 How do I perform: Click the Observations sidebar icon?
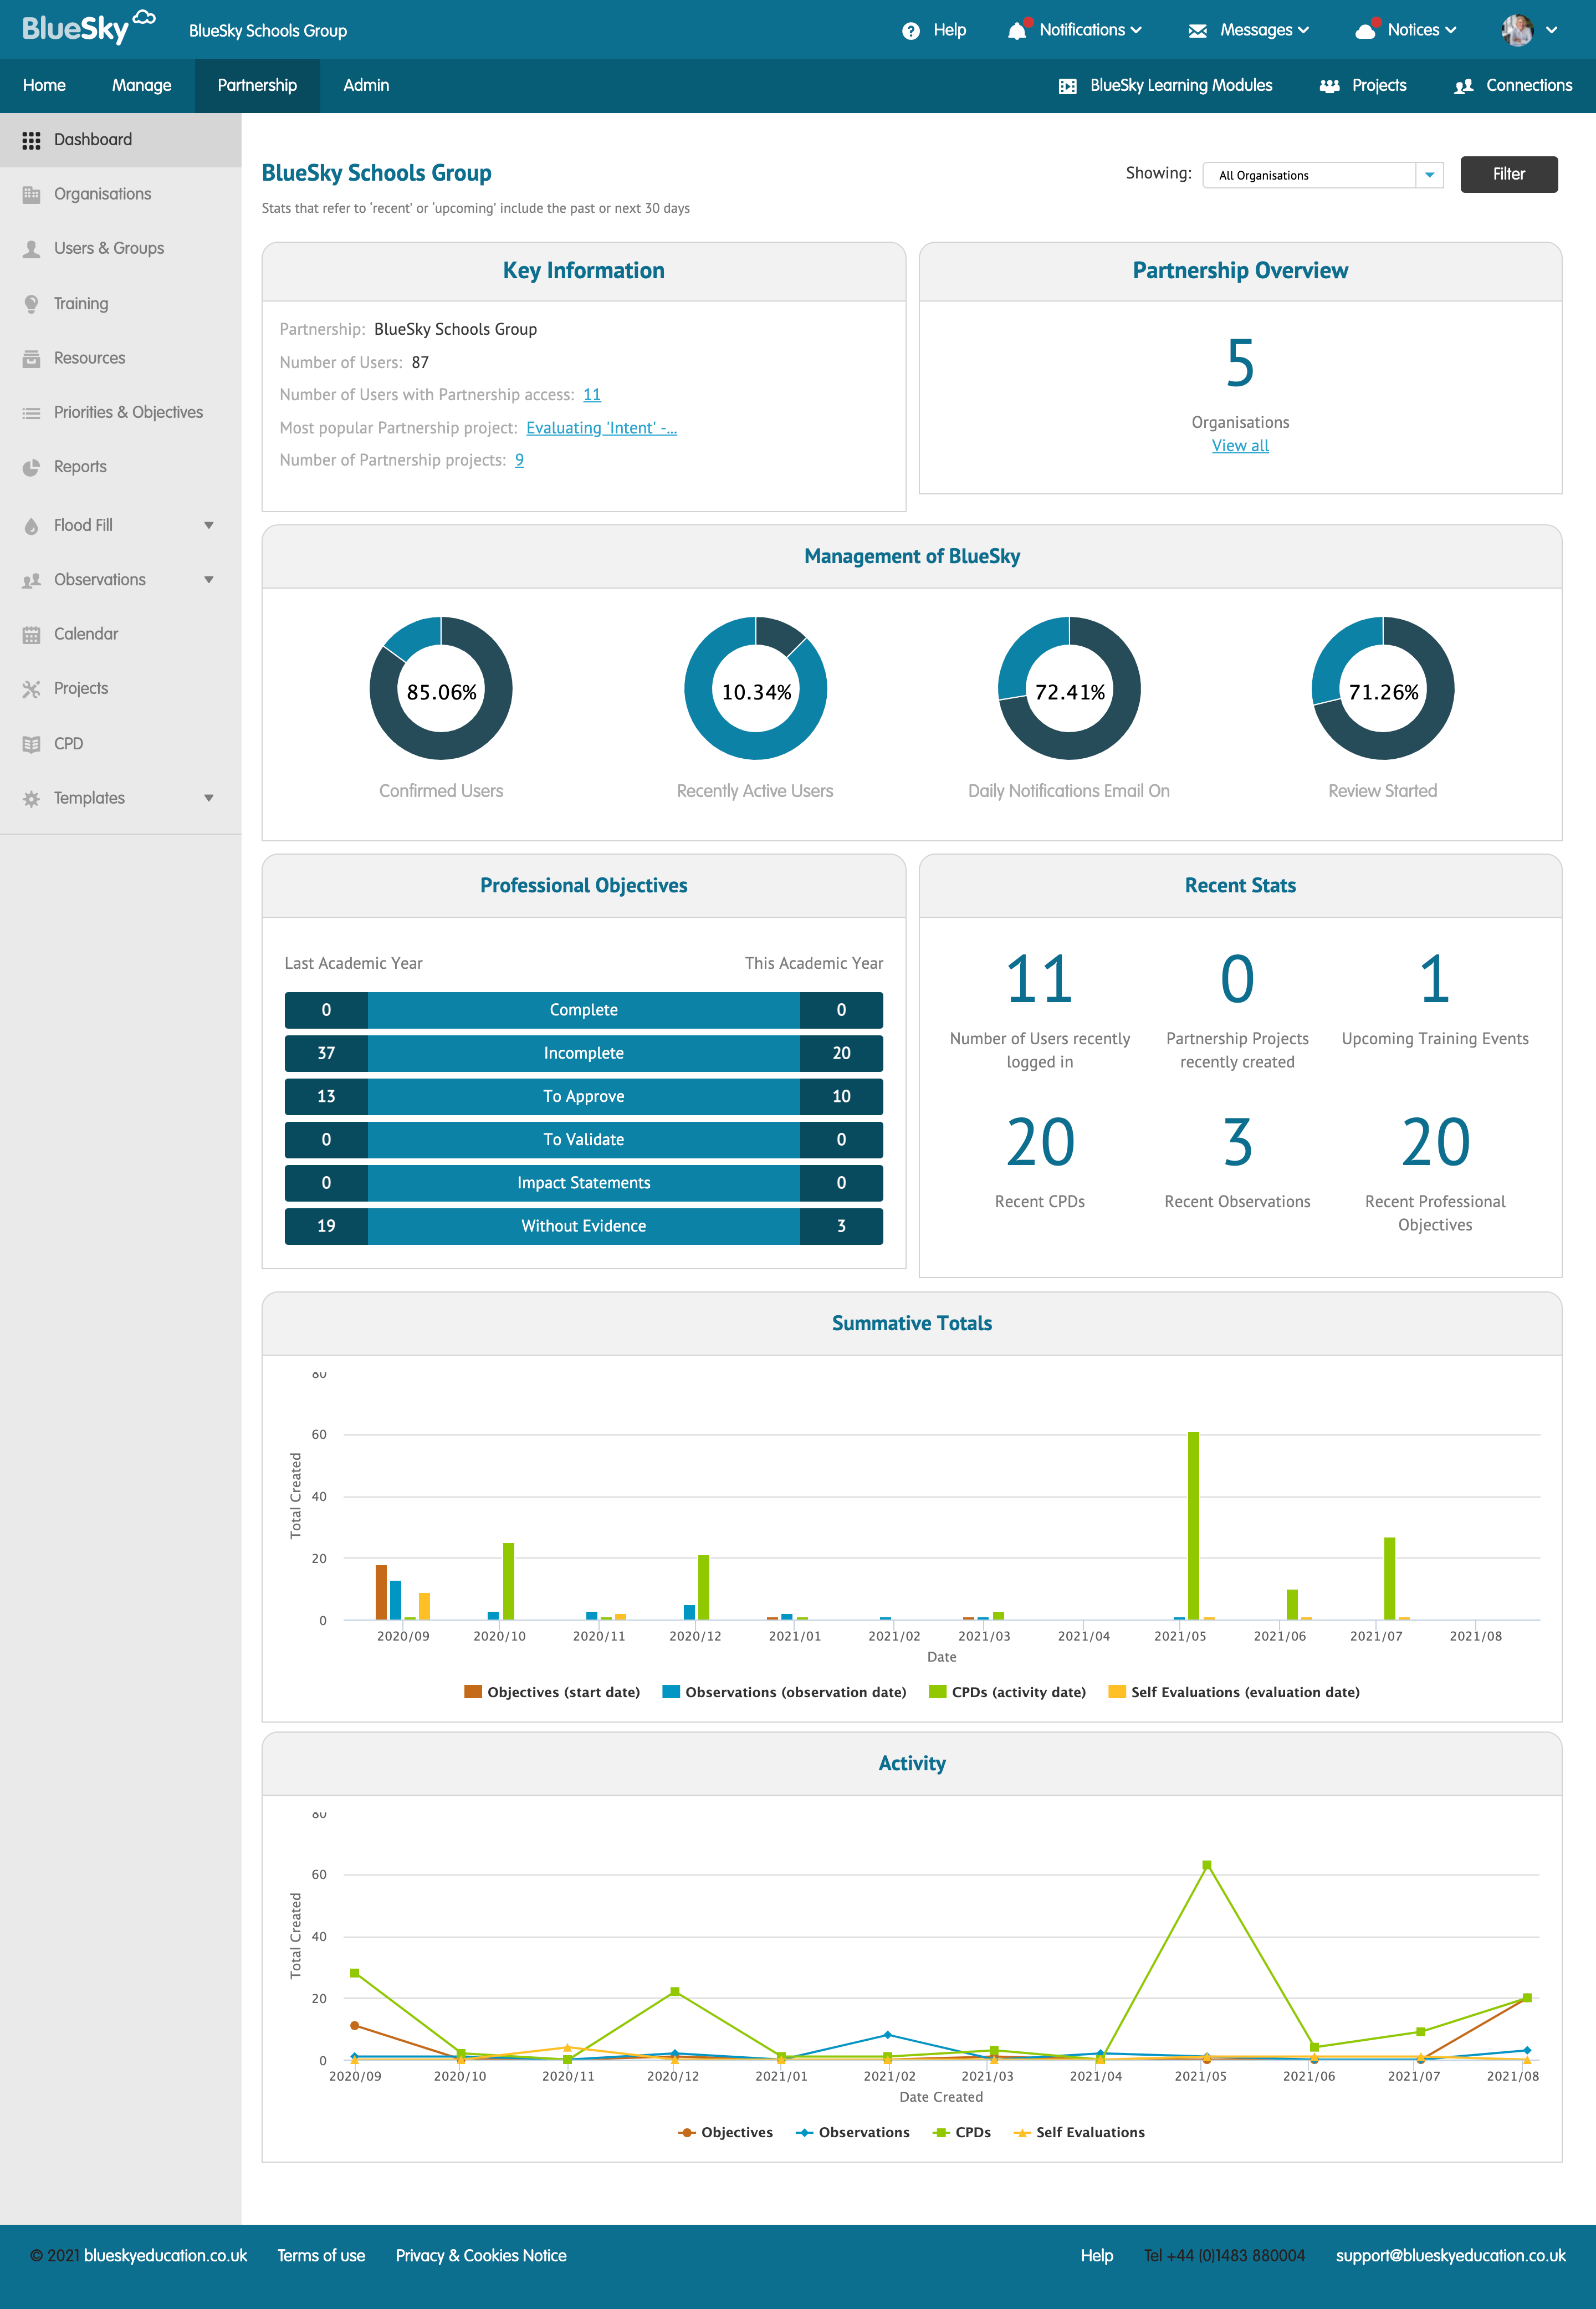(31, 580)
